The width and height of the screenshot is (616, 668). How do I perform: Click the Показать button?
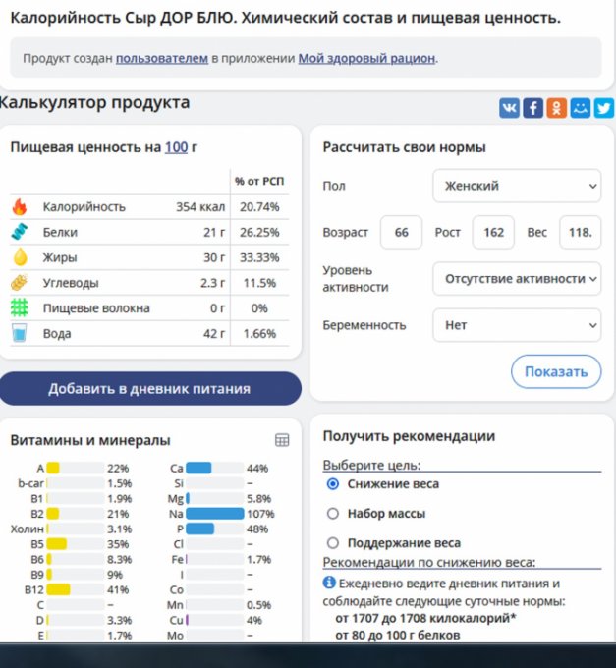(555, 371)
